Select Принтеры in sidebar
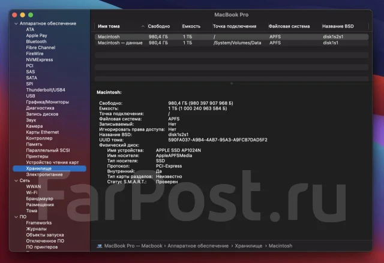Screen dimensions: 384x263 (37, 156)
